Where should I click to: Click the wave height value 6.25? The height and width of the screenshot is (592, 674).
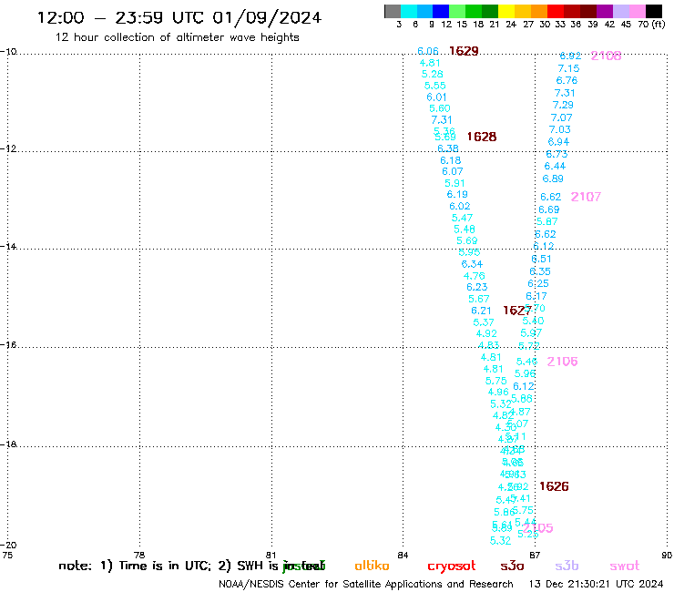click(x=538, y=284)
